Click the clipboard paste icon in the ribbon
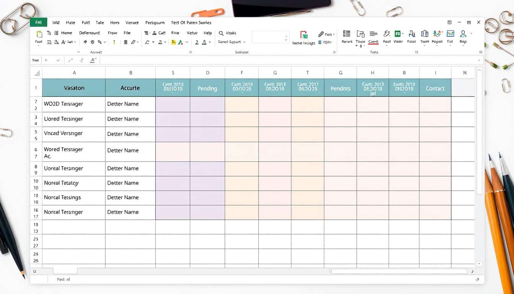Image resolution: width=514 pixels, height=294 pixels. (39, 34)
